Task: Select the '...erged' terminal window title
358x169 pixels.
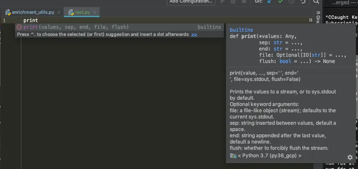Action: (340, 3)
